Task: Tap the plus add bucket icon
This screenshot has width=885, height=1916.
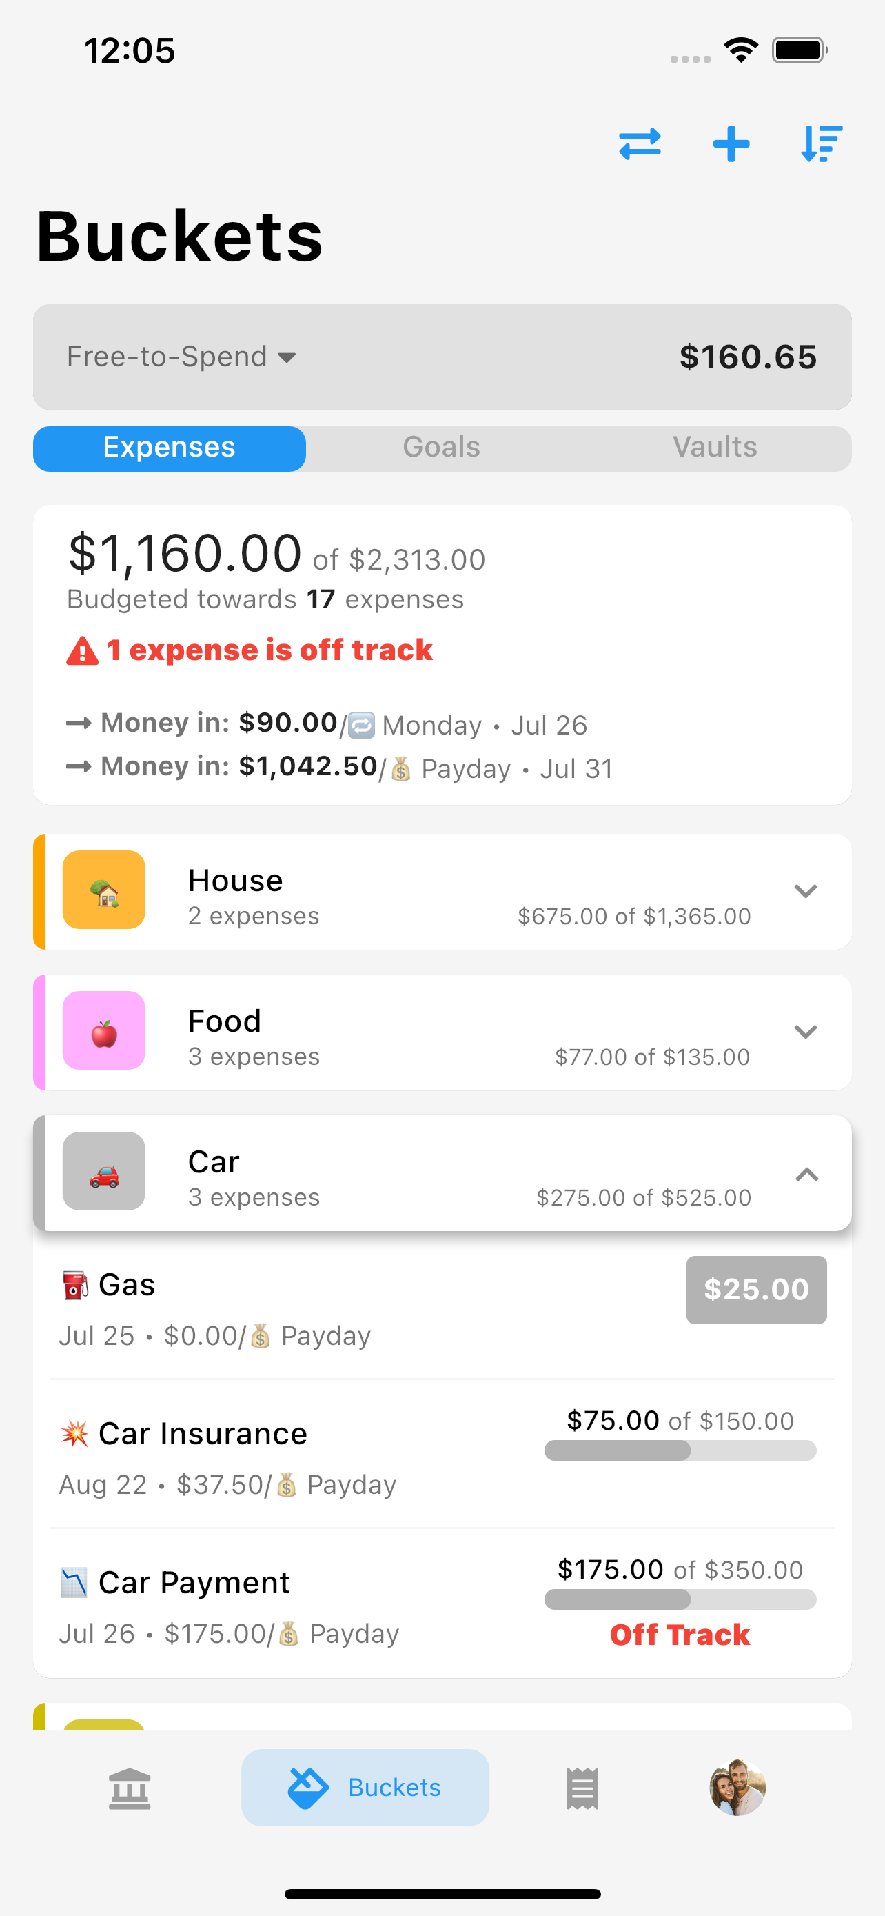Action: [731, 143]
